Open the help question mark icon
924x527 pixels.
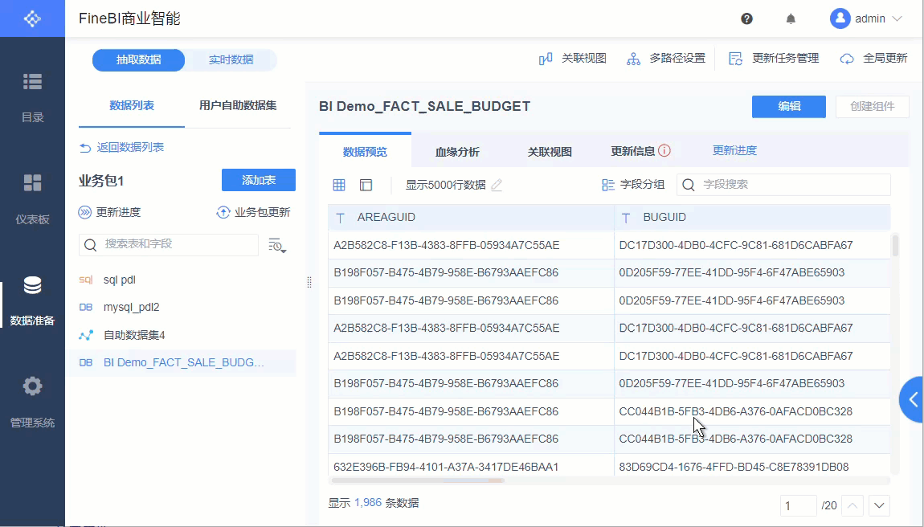[x=746, y=18]
